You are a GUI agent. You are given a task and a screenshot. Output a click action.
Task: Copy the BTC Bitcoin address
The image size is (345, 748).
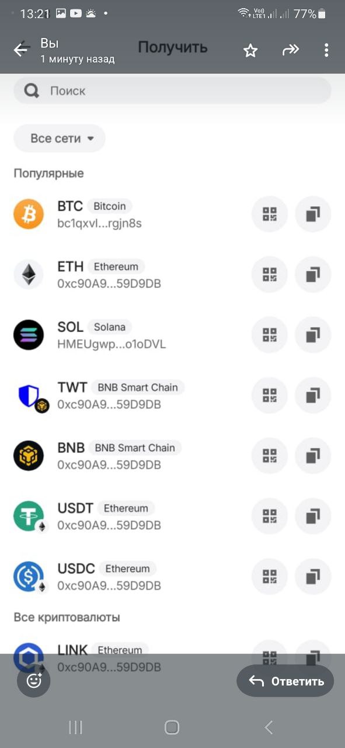click(313, 214)
